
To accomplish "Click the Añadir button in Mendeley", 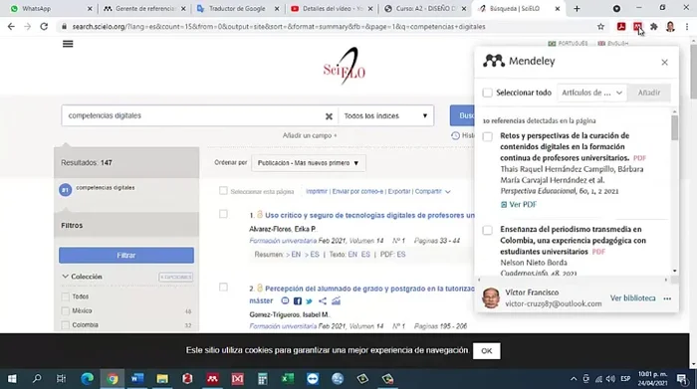I will tap(649, 93).
